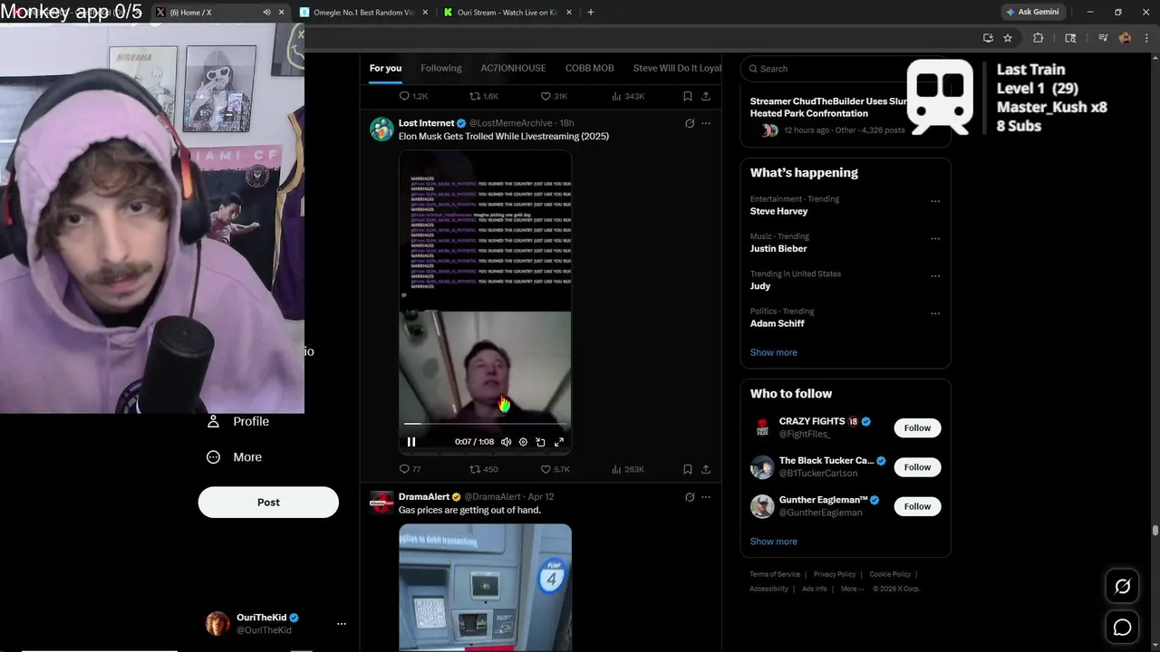Expand the video to fullscreen
This screenshot has width=1160, height=652.
click(x=559, y=442)
